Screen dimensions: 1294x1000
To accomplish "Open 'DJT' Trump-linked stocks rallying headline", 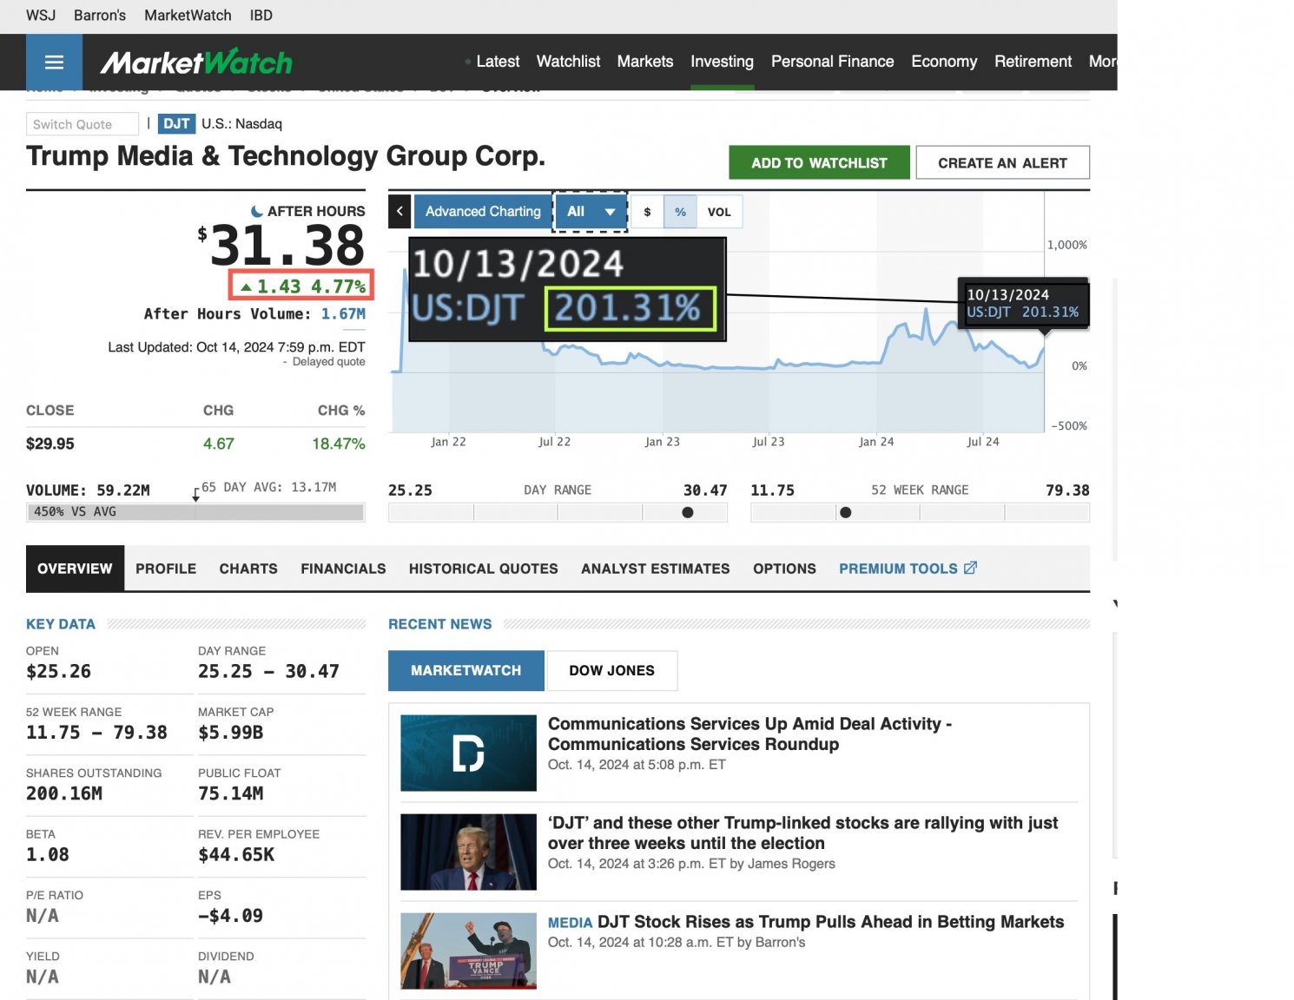I will pos(802,832).
